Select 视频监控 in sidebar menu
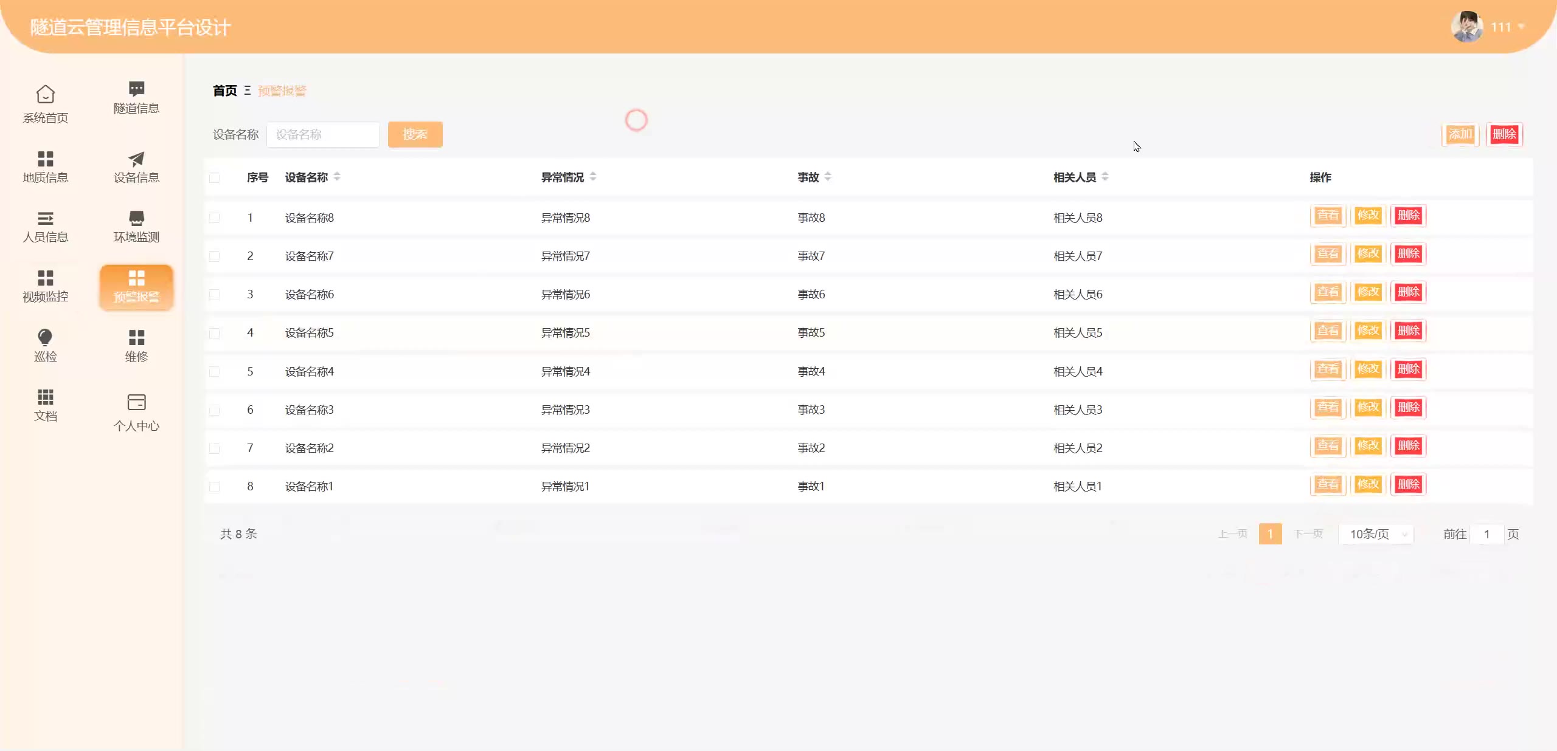Screen dimensions: 1557x751 click(46, 286)
